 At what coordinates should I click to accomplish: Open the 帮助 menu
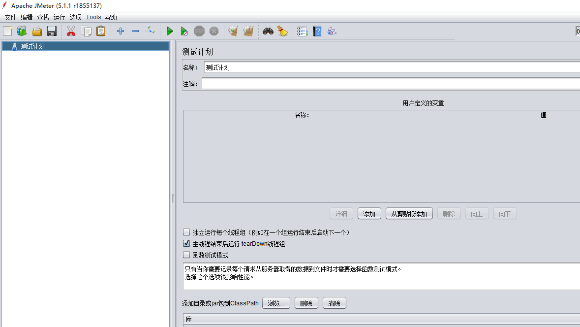111,17
